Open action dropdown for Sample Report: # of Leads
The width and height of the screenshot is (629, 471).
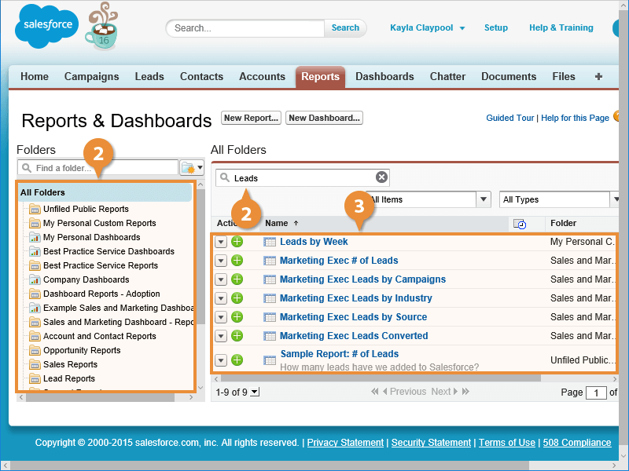(221, 360)
